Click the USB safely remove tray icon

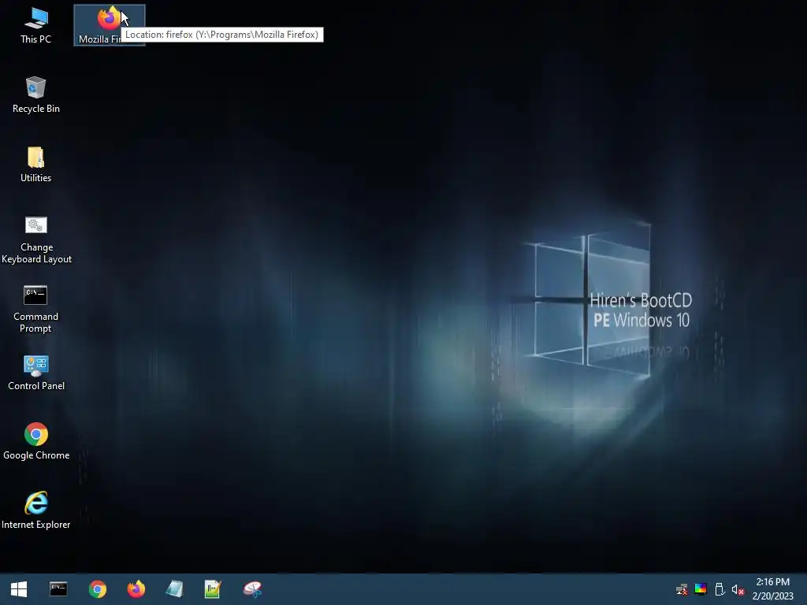[720, 589]
